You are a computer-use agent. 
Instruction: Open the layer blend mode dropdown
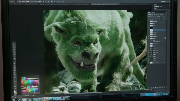click(x=152, y=17)
